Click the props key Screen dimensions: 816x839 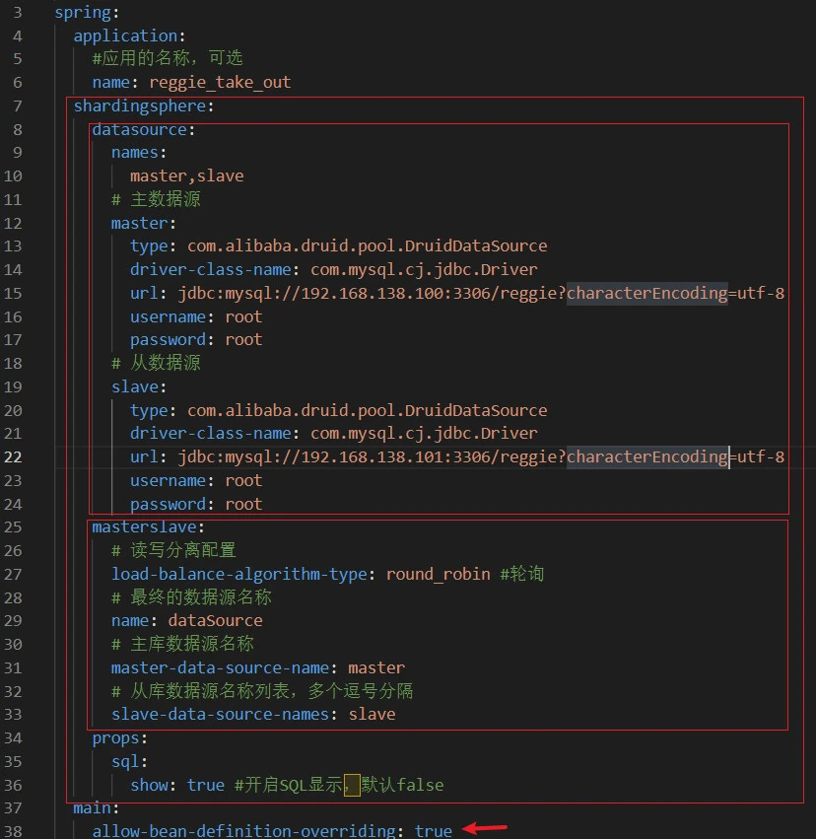(x=116, y=737)
